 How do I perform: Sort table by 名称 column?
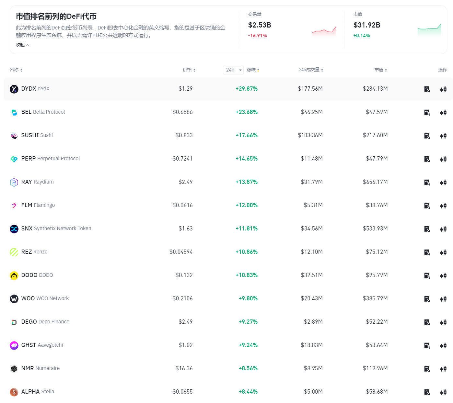tap(16, 70)
